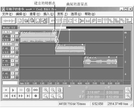The image size is (134, 109).
Task: Click the 2914.37 MB free status text
Action: click(118, 104)
